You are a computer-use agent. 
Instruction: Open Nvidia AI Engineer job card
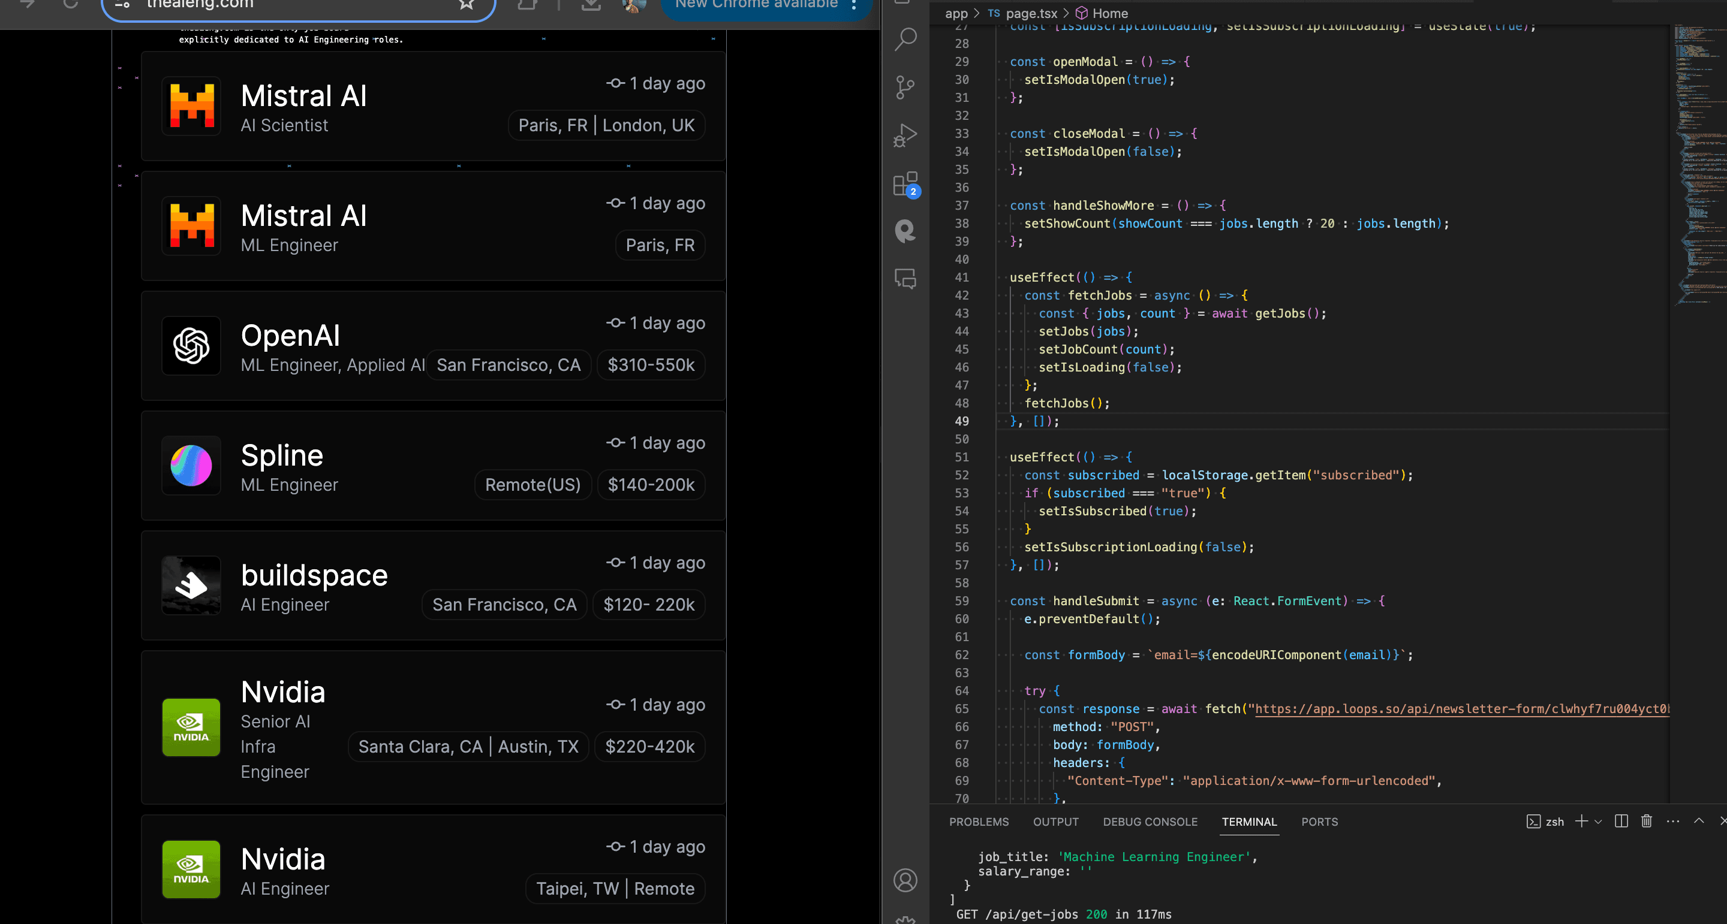(x=433, y=869)
